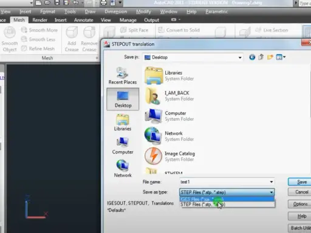Switch to the Manage ribbon tab
The image size is (311, 233).
coord(128,20)
